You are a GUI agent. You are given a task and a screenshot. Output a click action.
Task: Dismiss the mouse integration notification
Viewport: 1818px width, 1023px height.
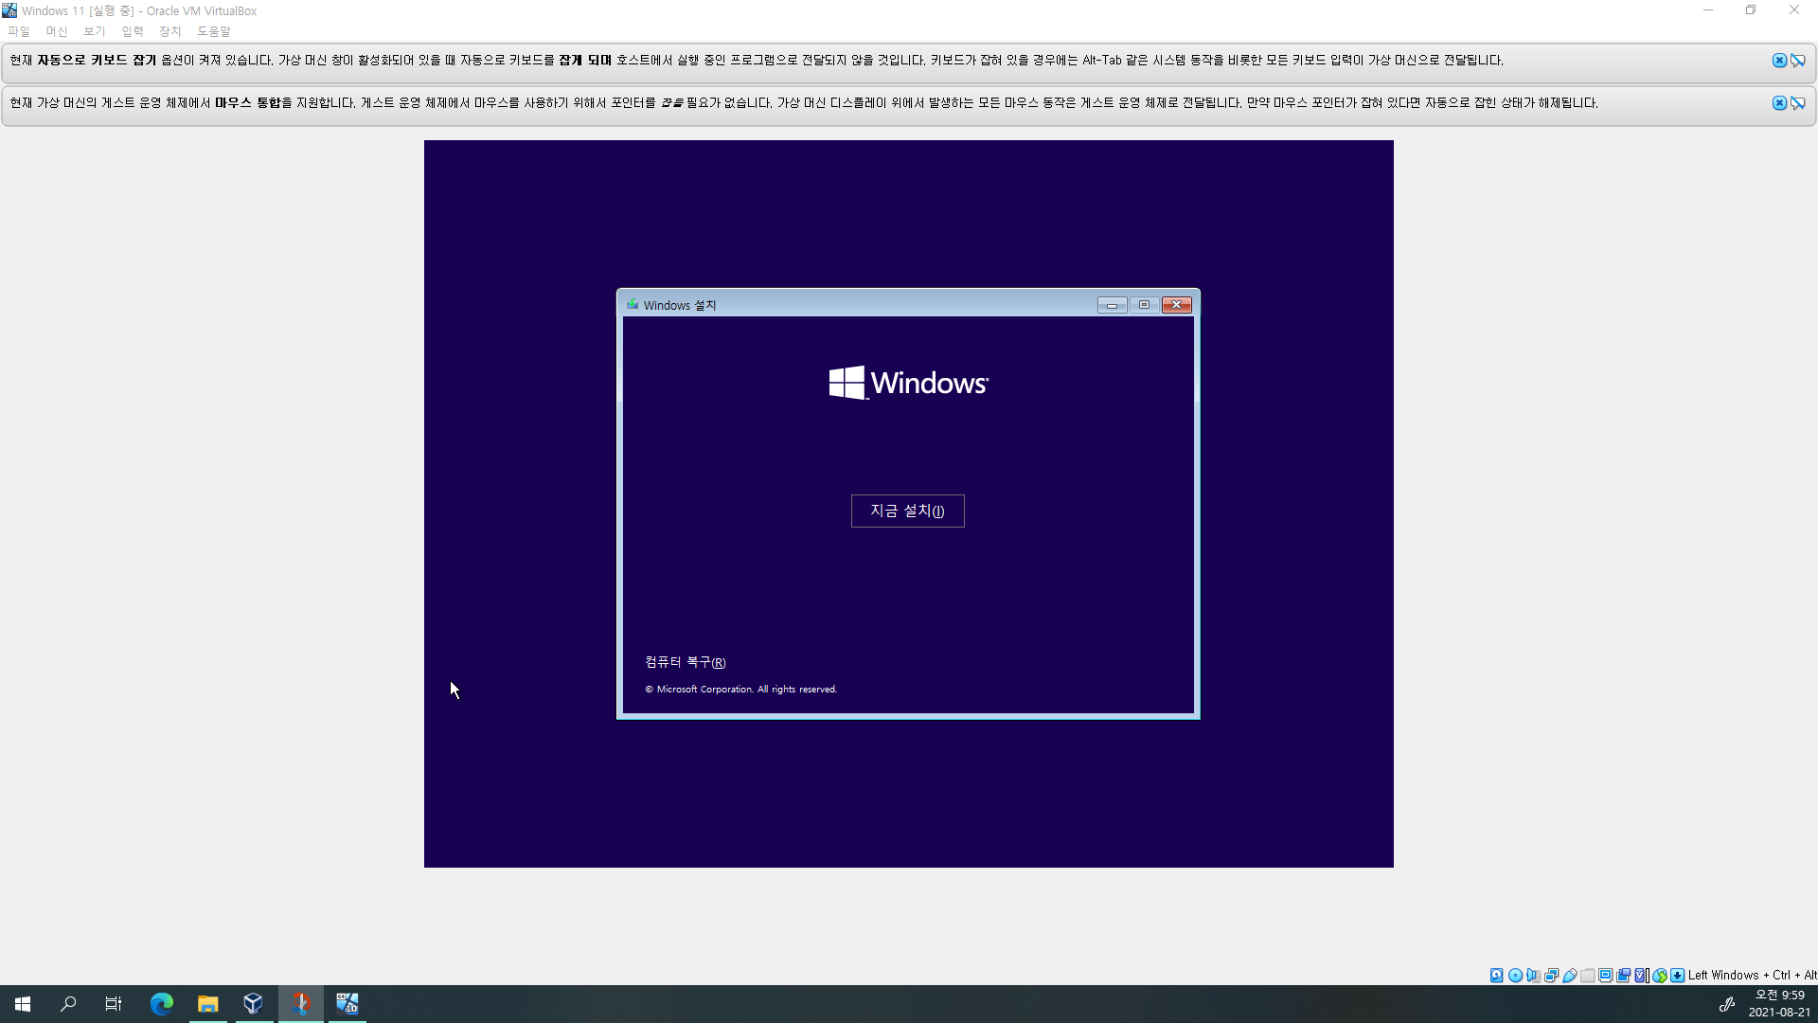point(1779,103)
